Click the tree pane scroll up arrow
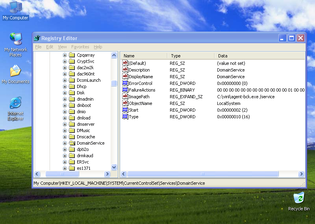This screenshot has height=224, width=315. pos(114,55)
